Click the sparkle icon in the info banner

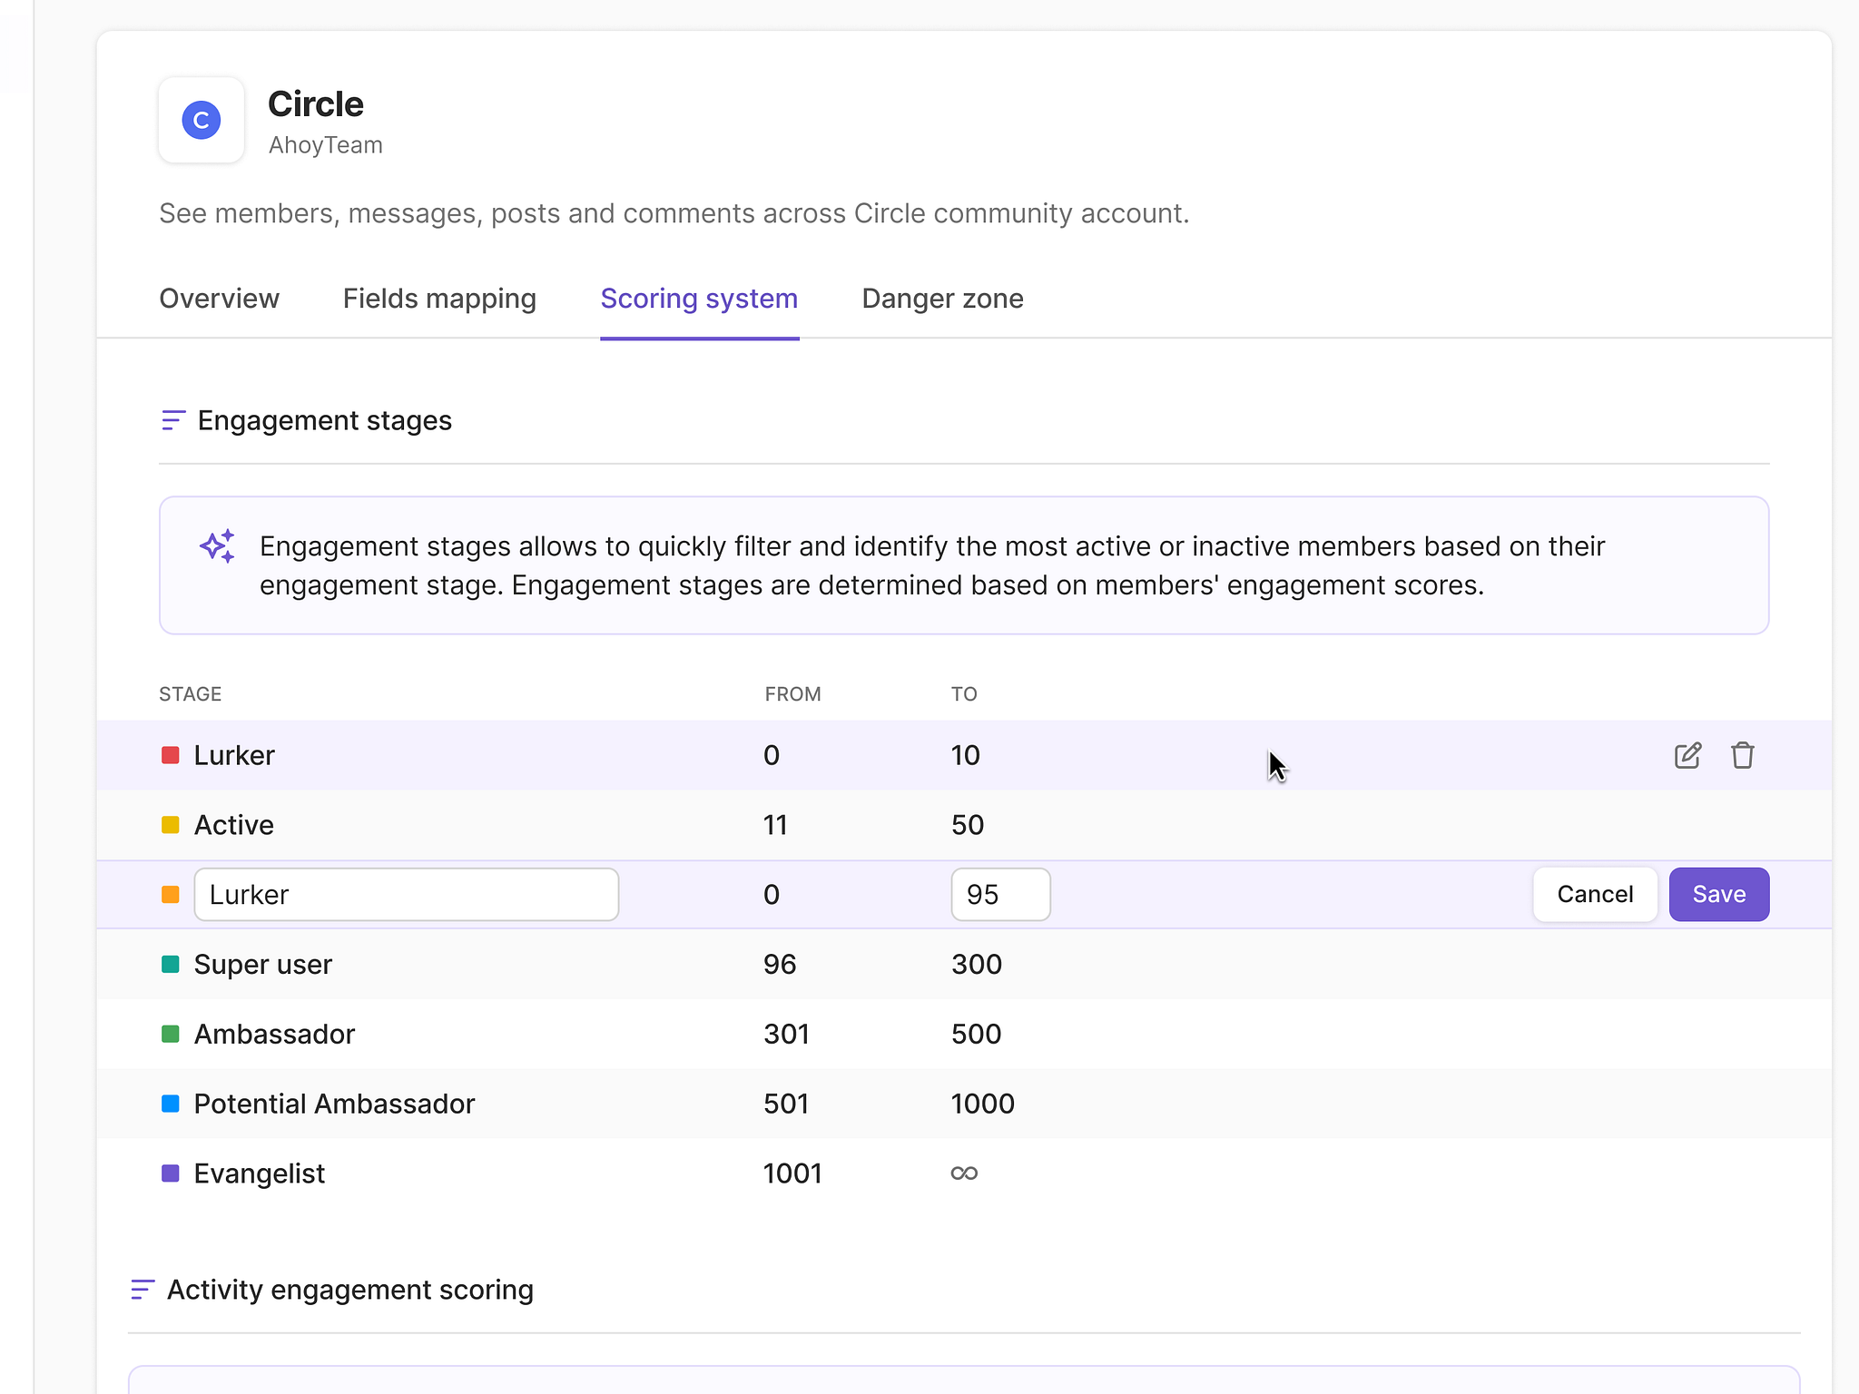coord(217,546)
